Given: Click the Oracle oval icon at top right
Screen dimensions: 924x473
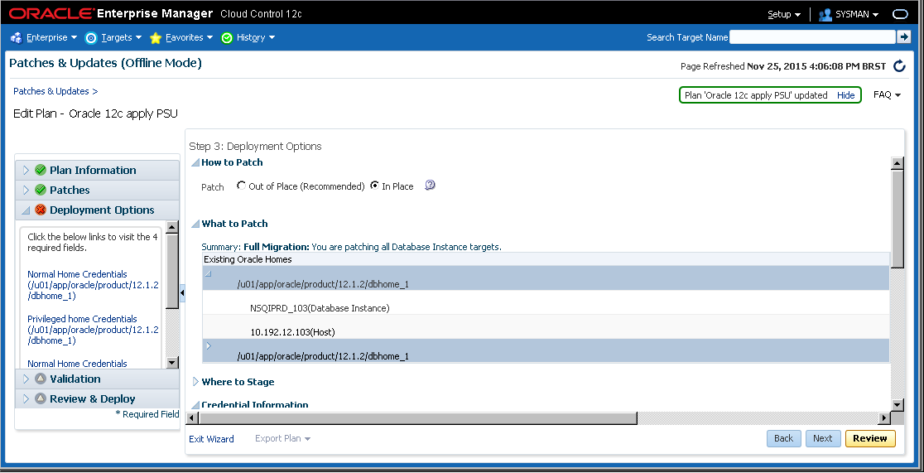Looking at the screenshot, I should pos(902,14).
